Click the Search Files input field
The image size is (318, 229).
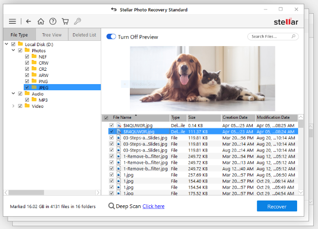click(273, 37)
